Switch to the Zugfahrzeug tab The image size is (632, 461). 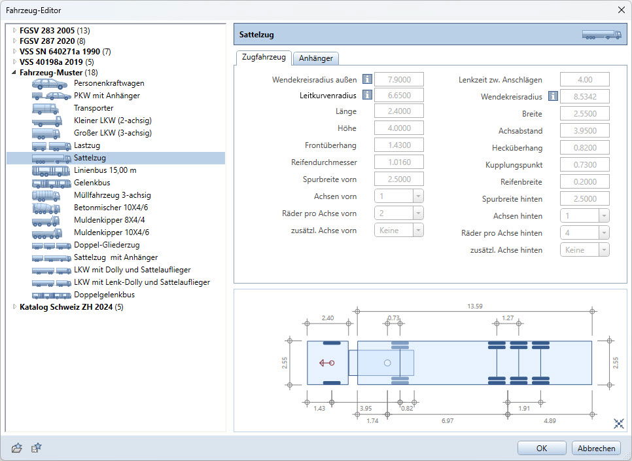[264, 57]
